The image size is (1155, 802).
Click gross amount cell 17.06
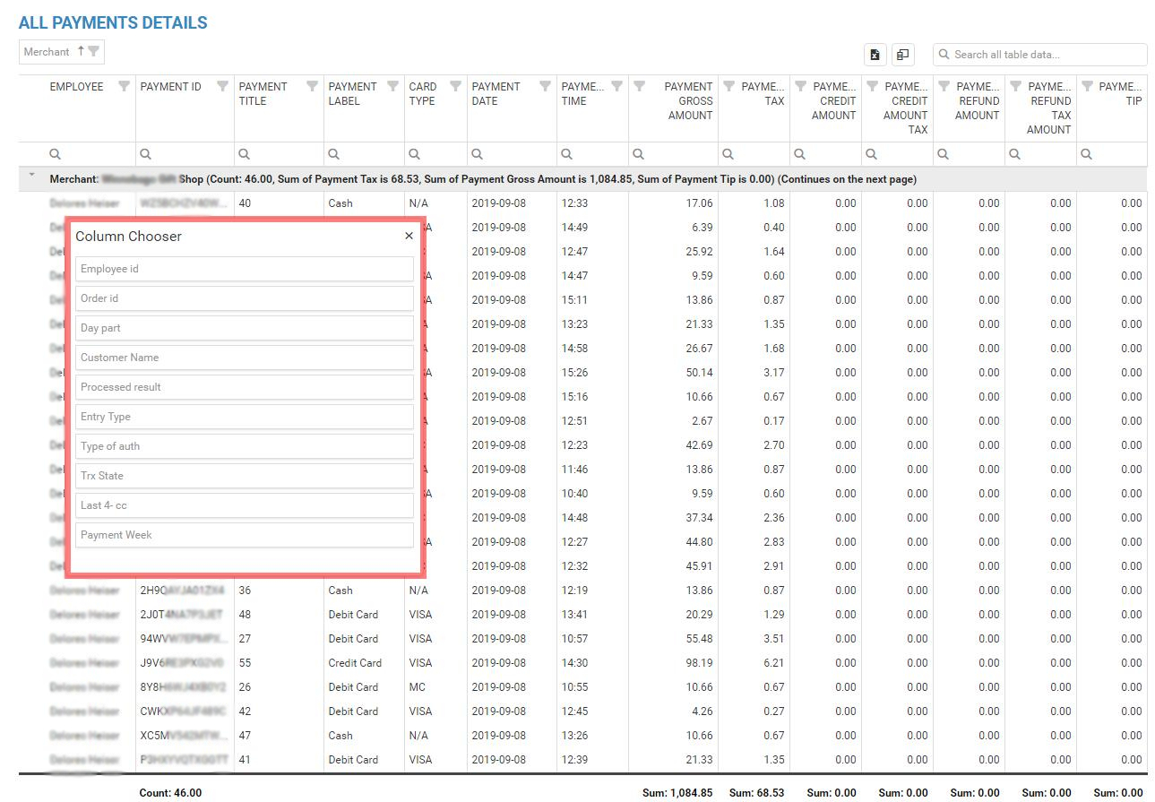tap(698, 203)
